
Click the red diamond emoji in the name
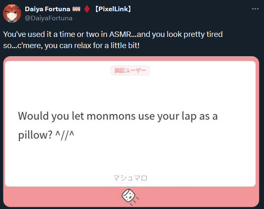[x=87, y=9]
